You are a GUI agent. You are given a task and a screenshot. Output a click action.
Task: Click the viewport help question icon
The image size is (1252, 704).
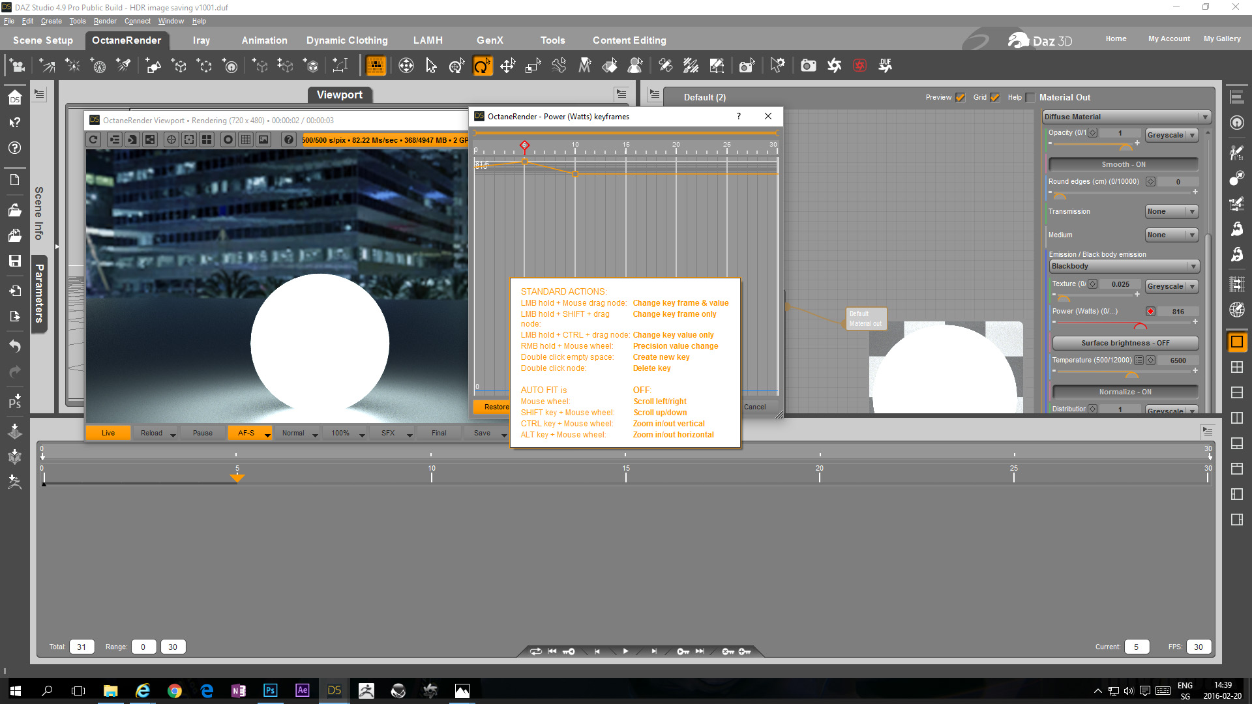click(x=288, y=139)
